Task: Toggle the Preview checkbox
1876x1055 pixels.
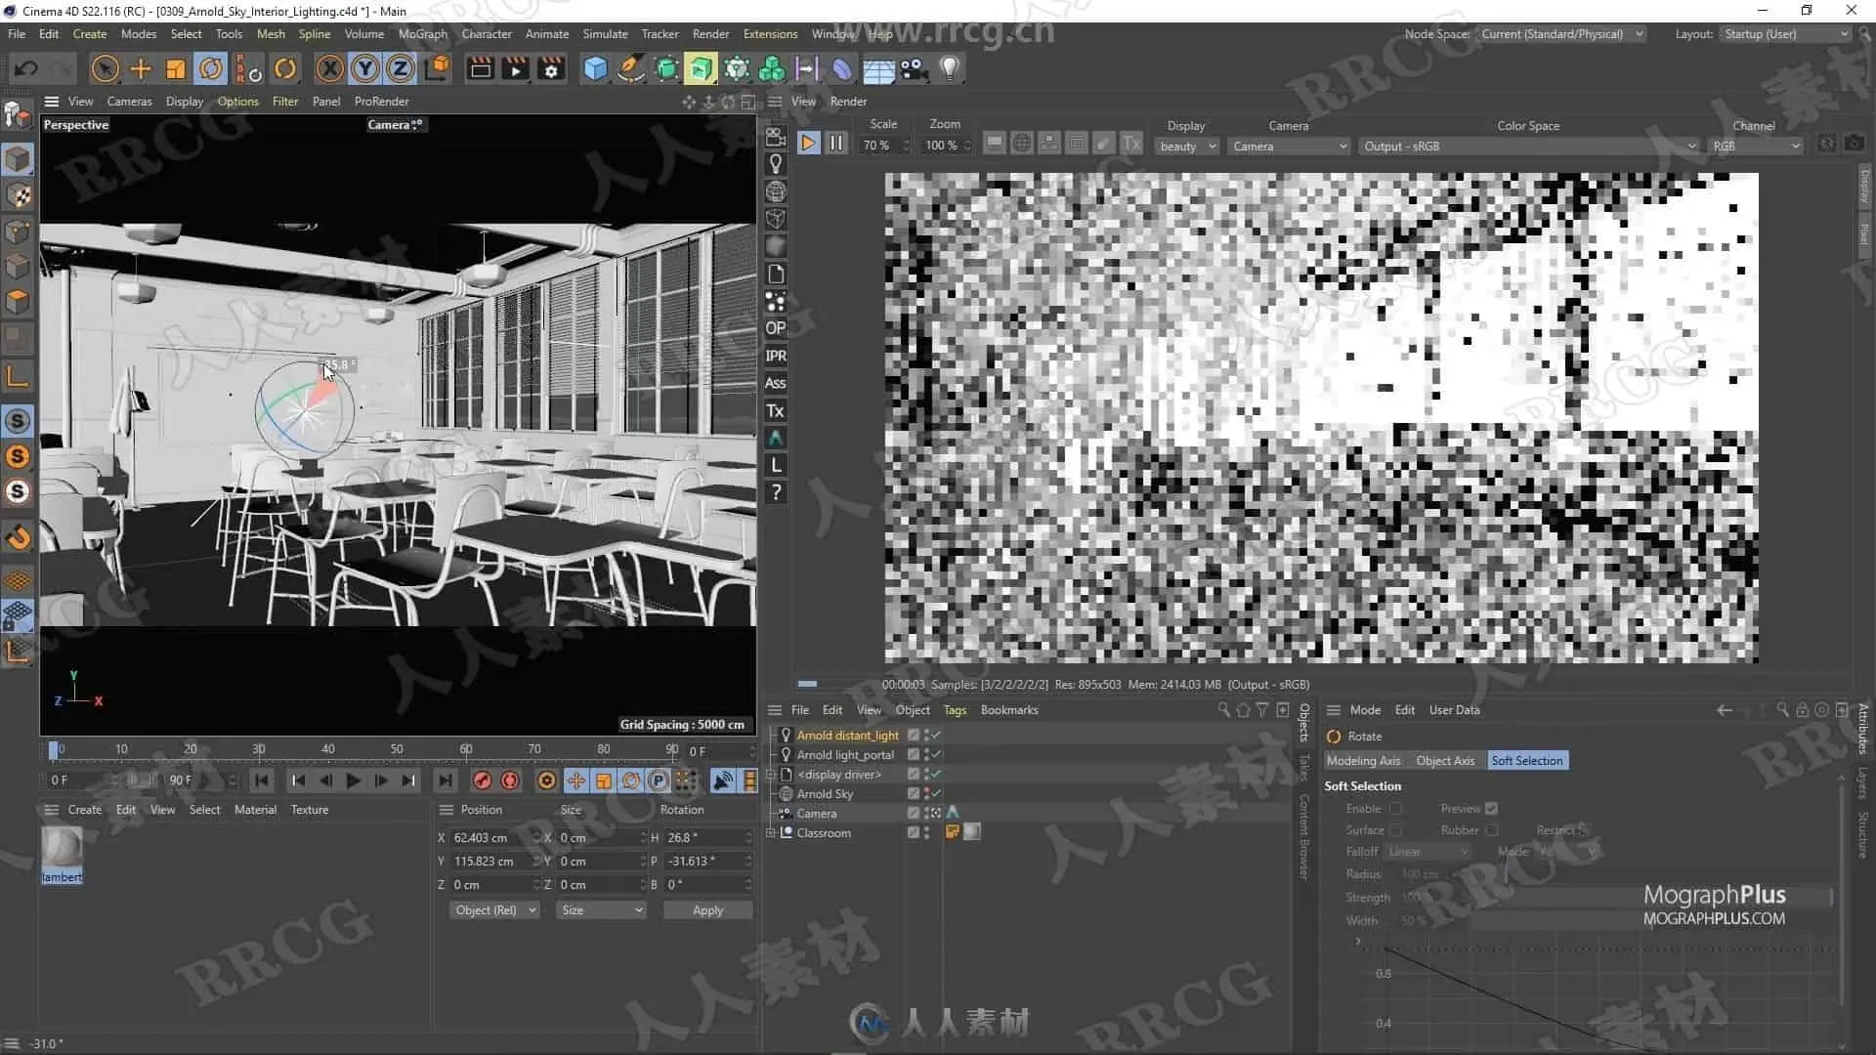Action: 1491,809
